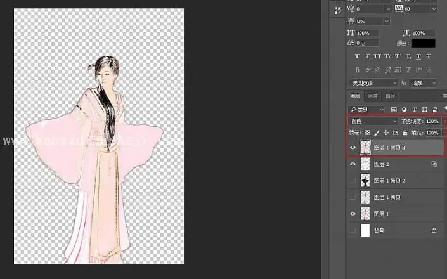Open kerning (V/A 0) dropdown arrow
Image resolution: width=447 pixels, height=279 pixels.
(x=388, y=9)
